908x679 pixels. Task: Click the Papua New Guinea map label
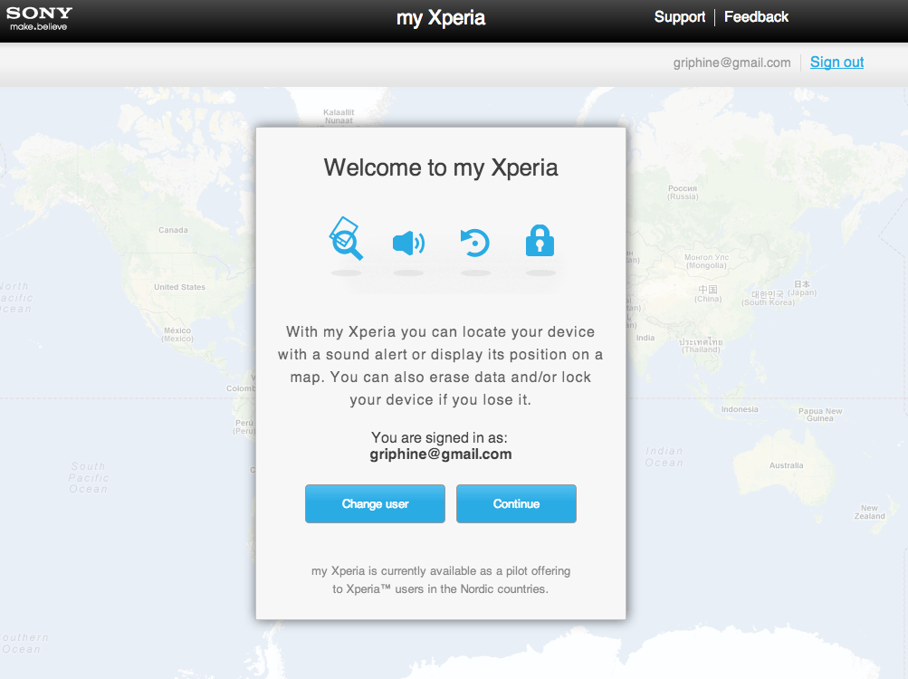pyautogui.click(x=820, y=415)
